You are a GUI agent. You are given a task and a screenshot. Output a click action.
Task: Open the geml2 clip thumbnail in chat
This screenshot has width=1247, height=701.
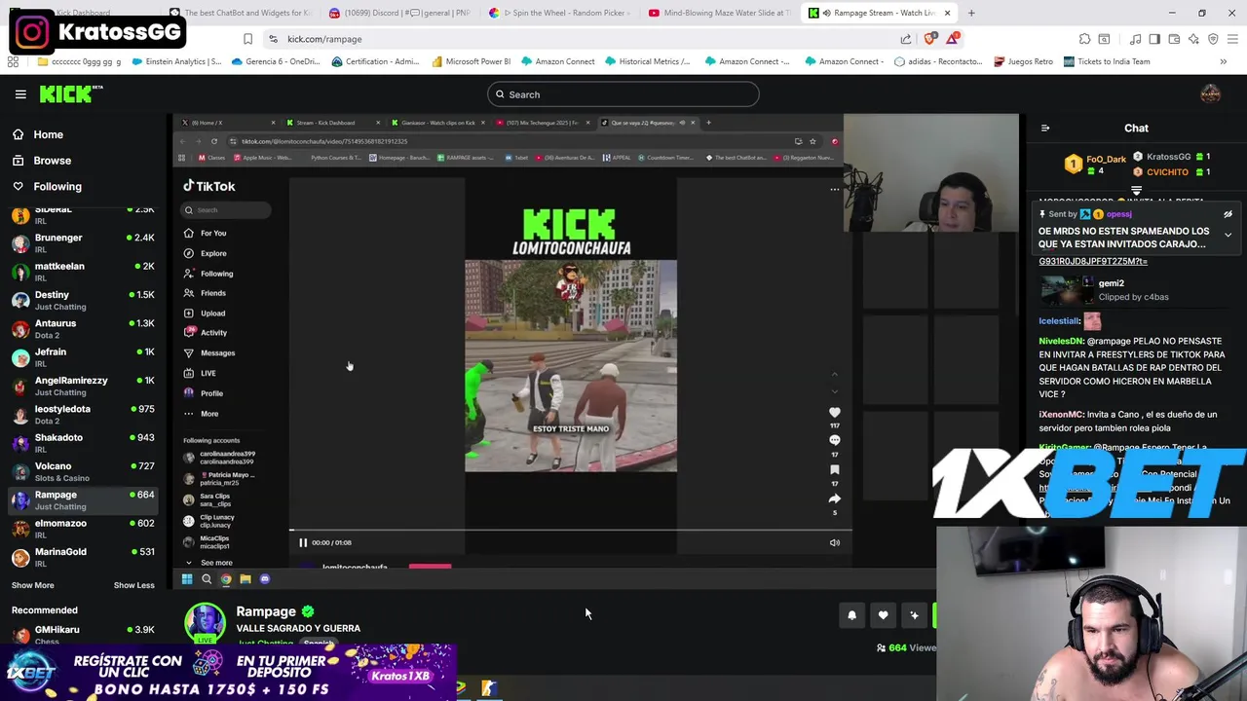(x=1067, y=290)
